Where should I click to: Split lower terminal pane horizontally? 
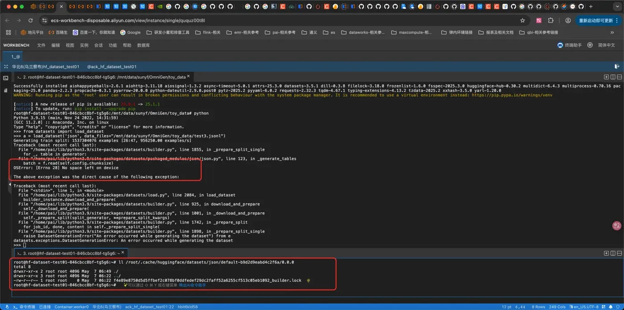[x=620, y=253]
